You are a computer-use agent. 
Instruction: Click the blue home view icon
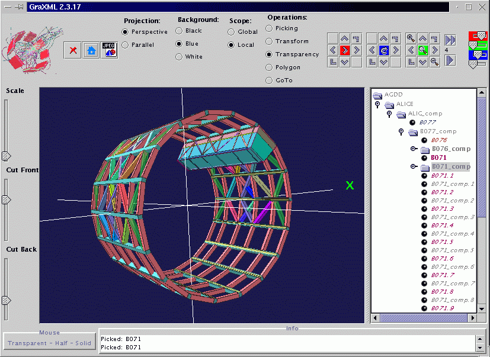point(91,50)
